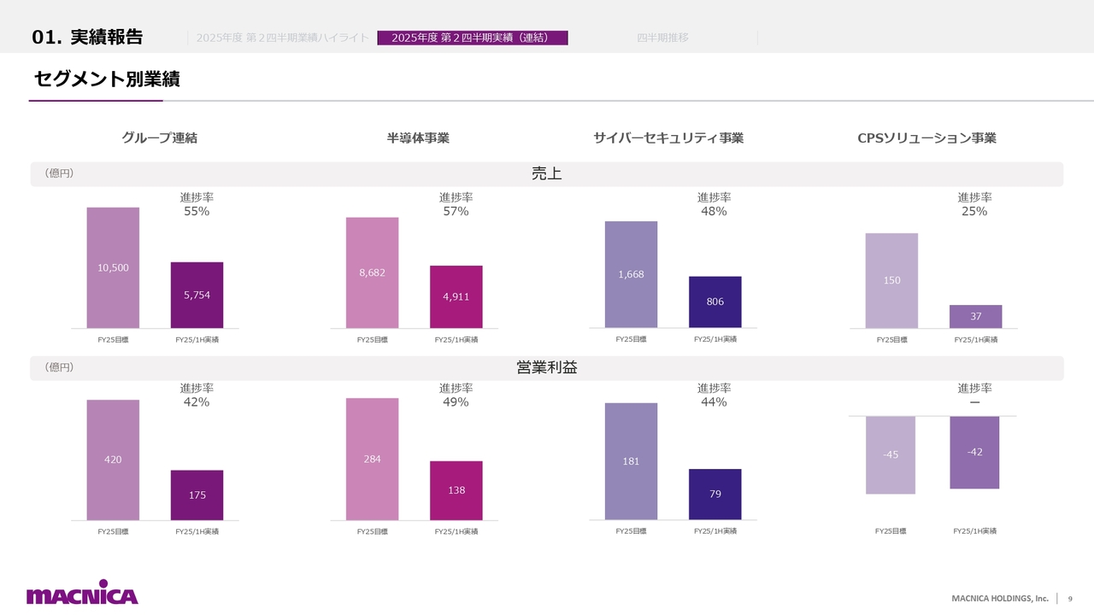1094x615 pixels.
Task: Click the CPSソリューション事業 column heading
Action: click(926, 138)
